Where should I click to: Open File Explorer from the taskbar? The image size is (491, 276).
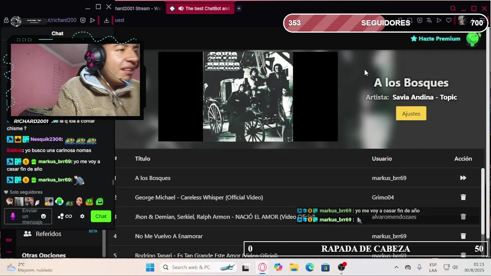[x=294, y=267]
